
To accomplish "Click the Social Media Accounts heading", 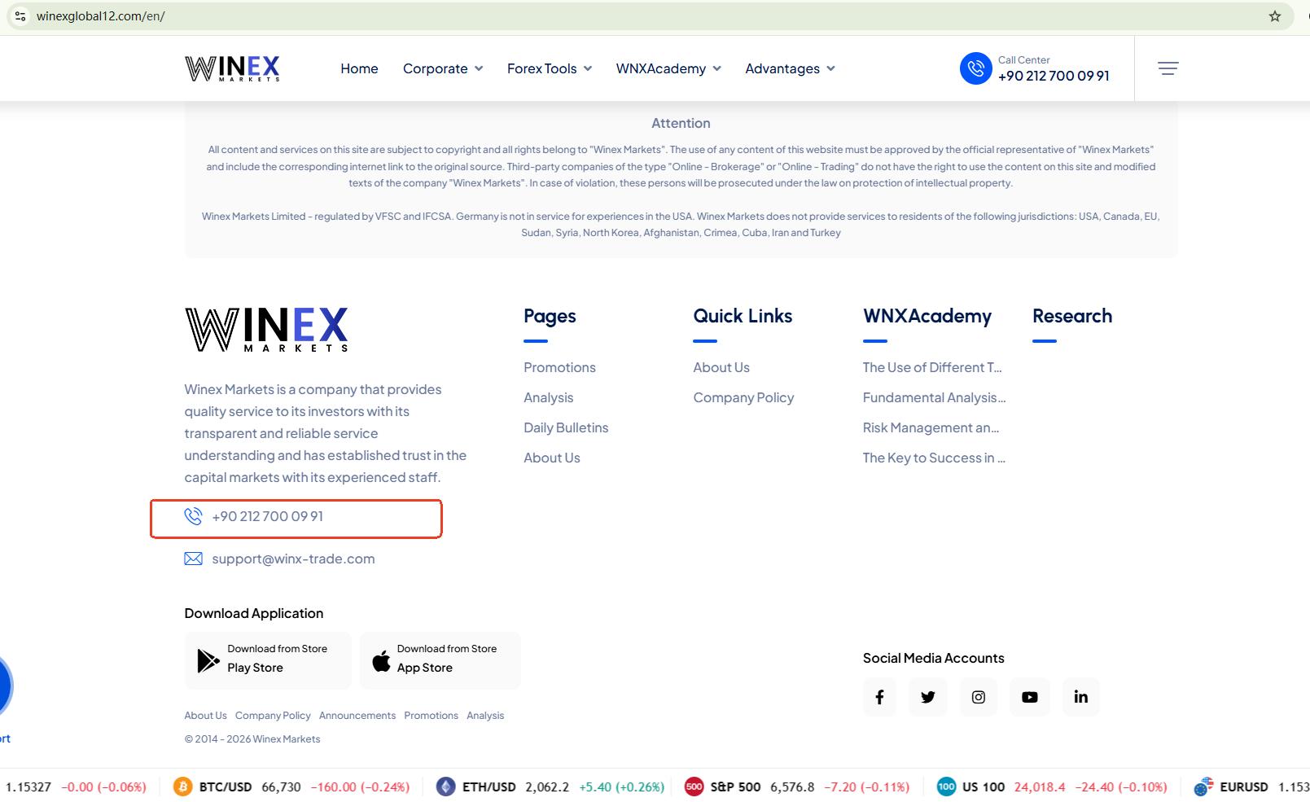I will (x=934, y=658).
